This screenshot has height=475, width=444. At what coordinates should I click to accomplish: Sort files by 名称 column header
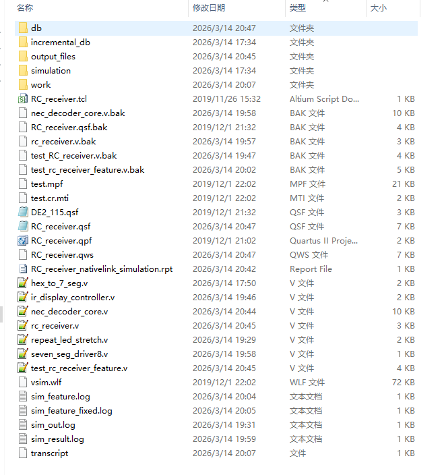pyautogui.click(x=25, y=8)
